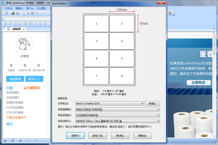Image resolution: width=218 pixels, height=145 pixels.
Task: Click the round shape icon in status bar
Action: tap(21, 141)
